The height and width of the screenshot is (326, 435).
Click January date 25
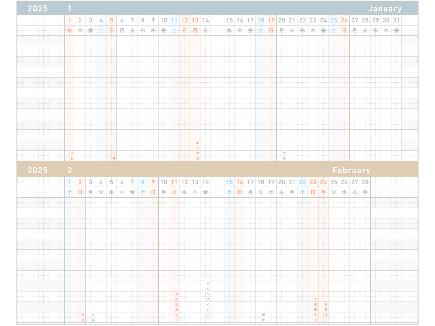click(334, 20)
